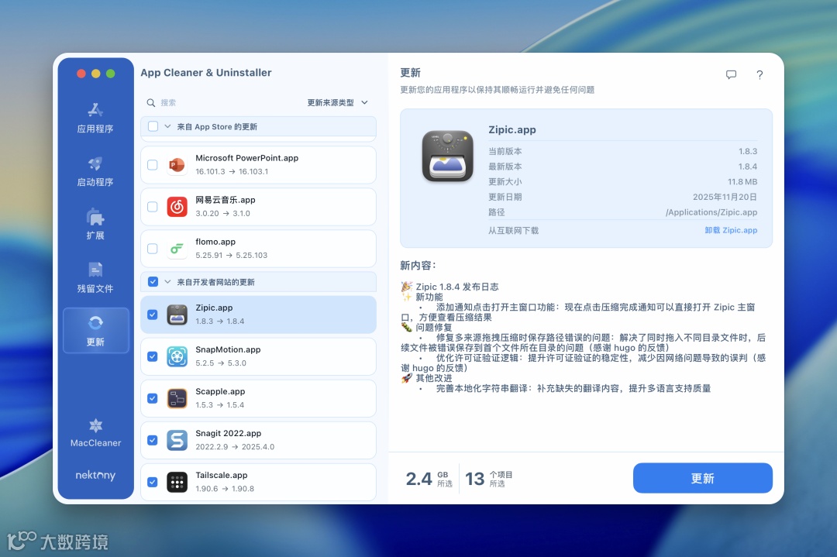Click the Microsoft PowerPoint app icon
The height and width of the screenshot is (557, 837).
(x=177, y=165)
